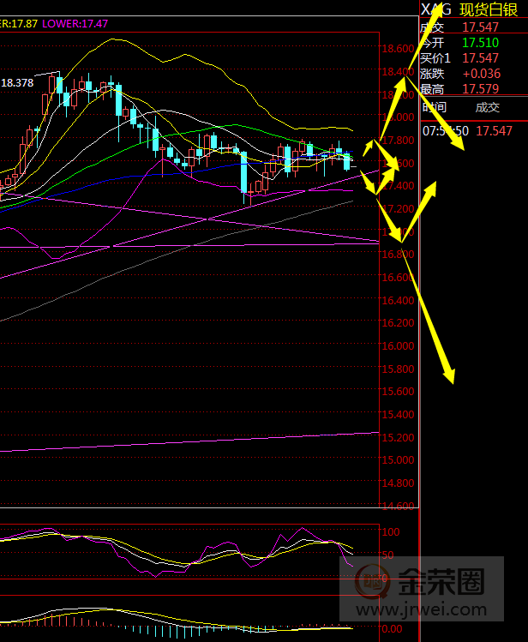528x642 pixels.
Task: Click the 14.600 price axis label
Action: (x=398, y=506)
